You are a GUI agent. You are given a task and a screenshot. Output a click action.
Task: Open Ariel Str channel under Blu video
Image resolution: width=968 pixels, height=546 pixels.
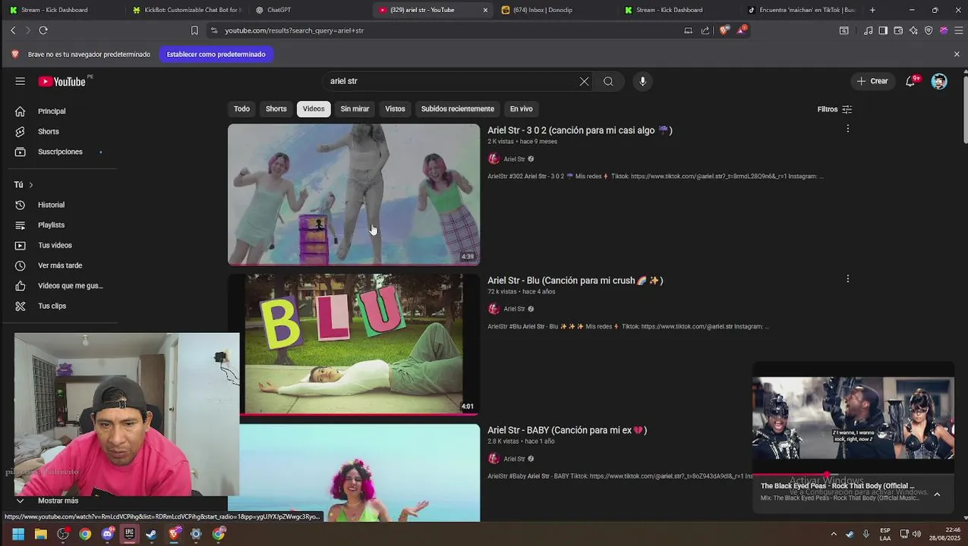pyautogui.click(x=514, y=309)
